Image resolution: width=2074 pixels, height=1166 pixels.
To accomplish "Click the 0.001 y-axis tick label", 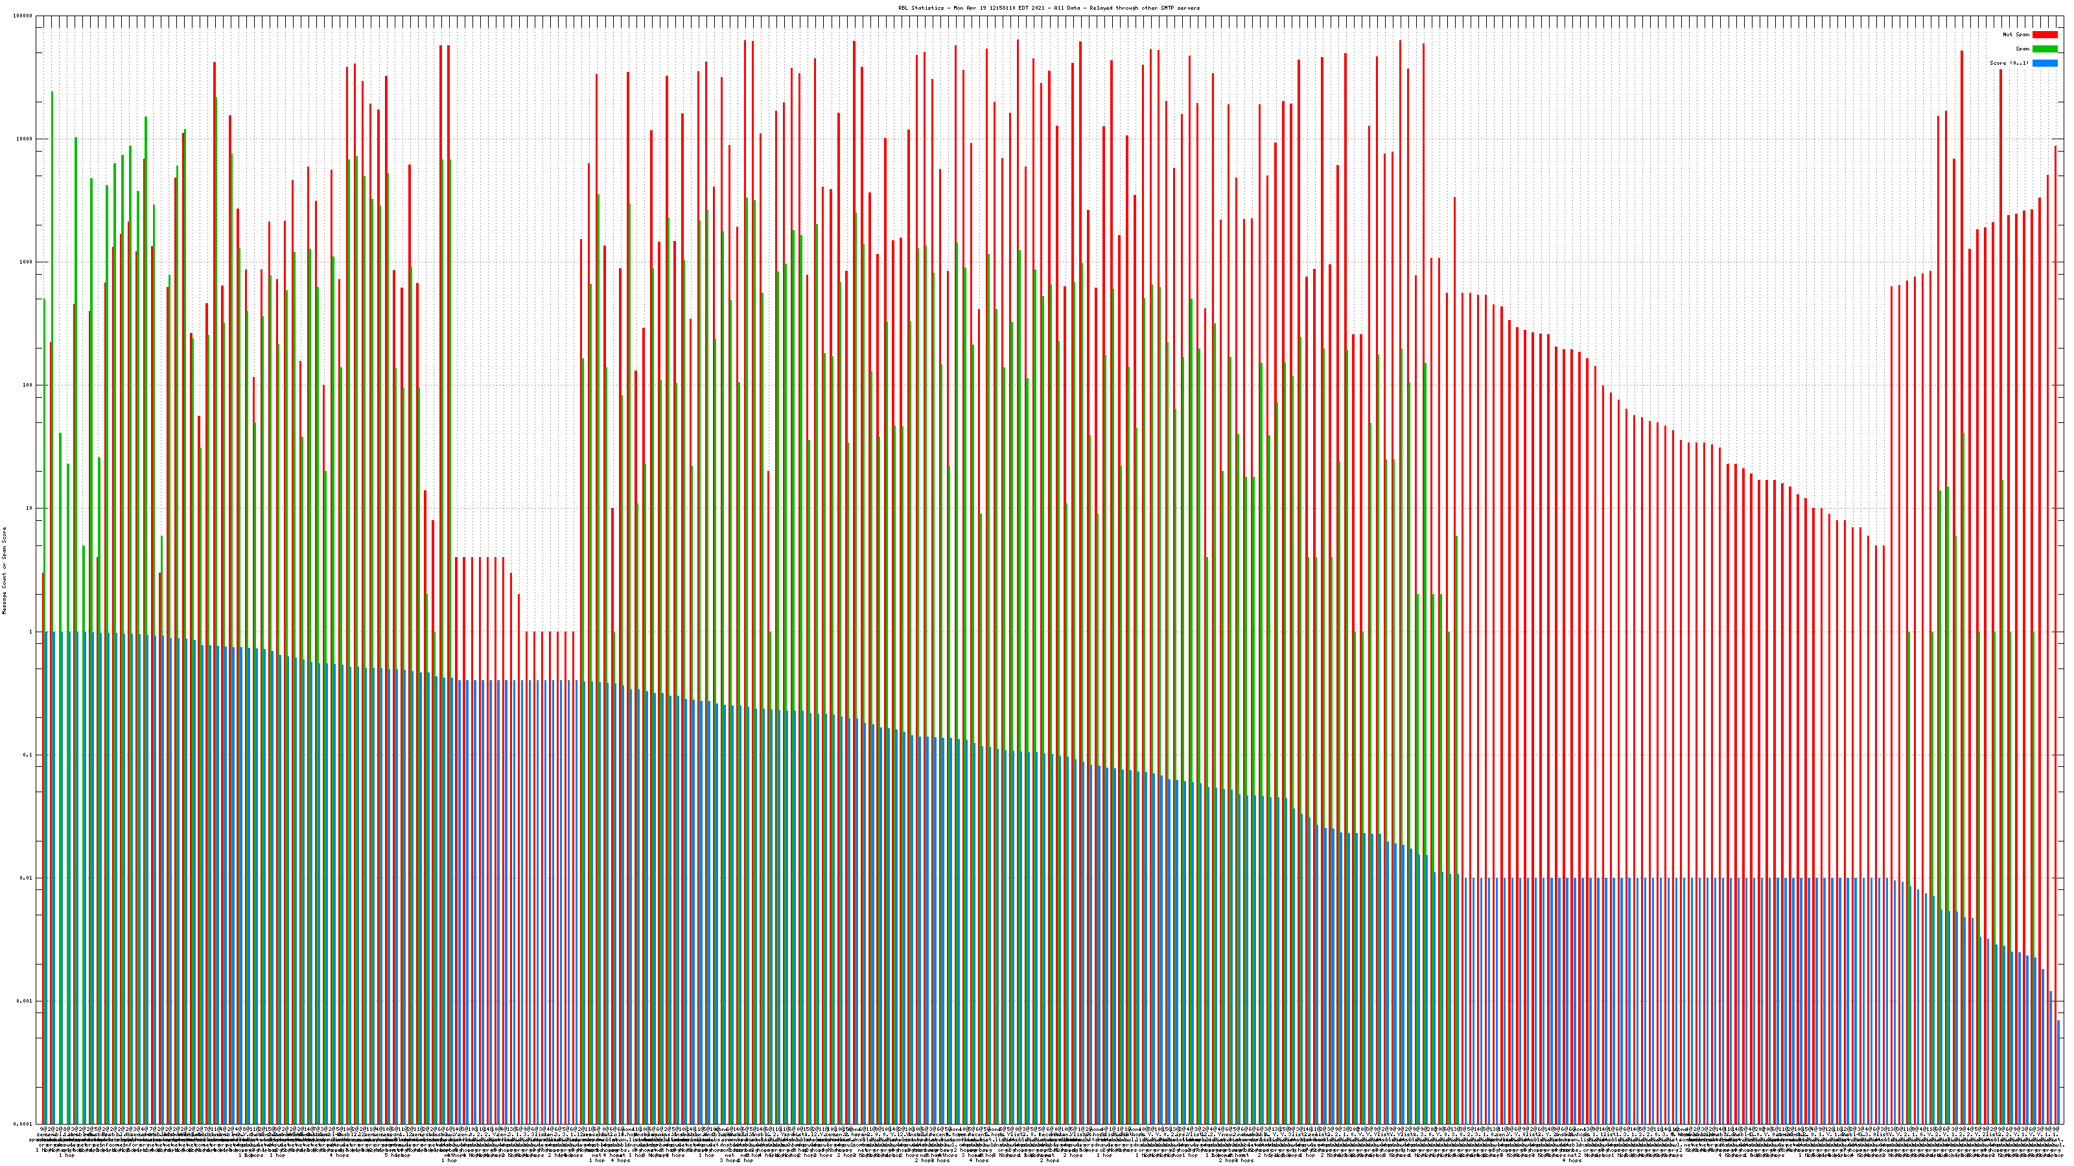I will (25, 1001).
